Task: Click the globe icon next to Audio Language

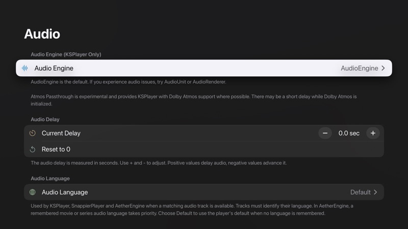Action: (x=33, y=192)
